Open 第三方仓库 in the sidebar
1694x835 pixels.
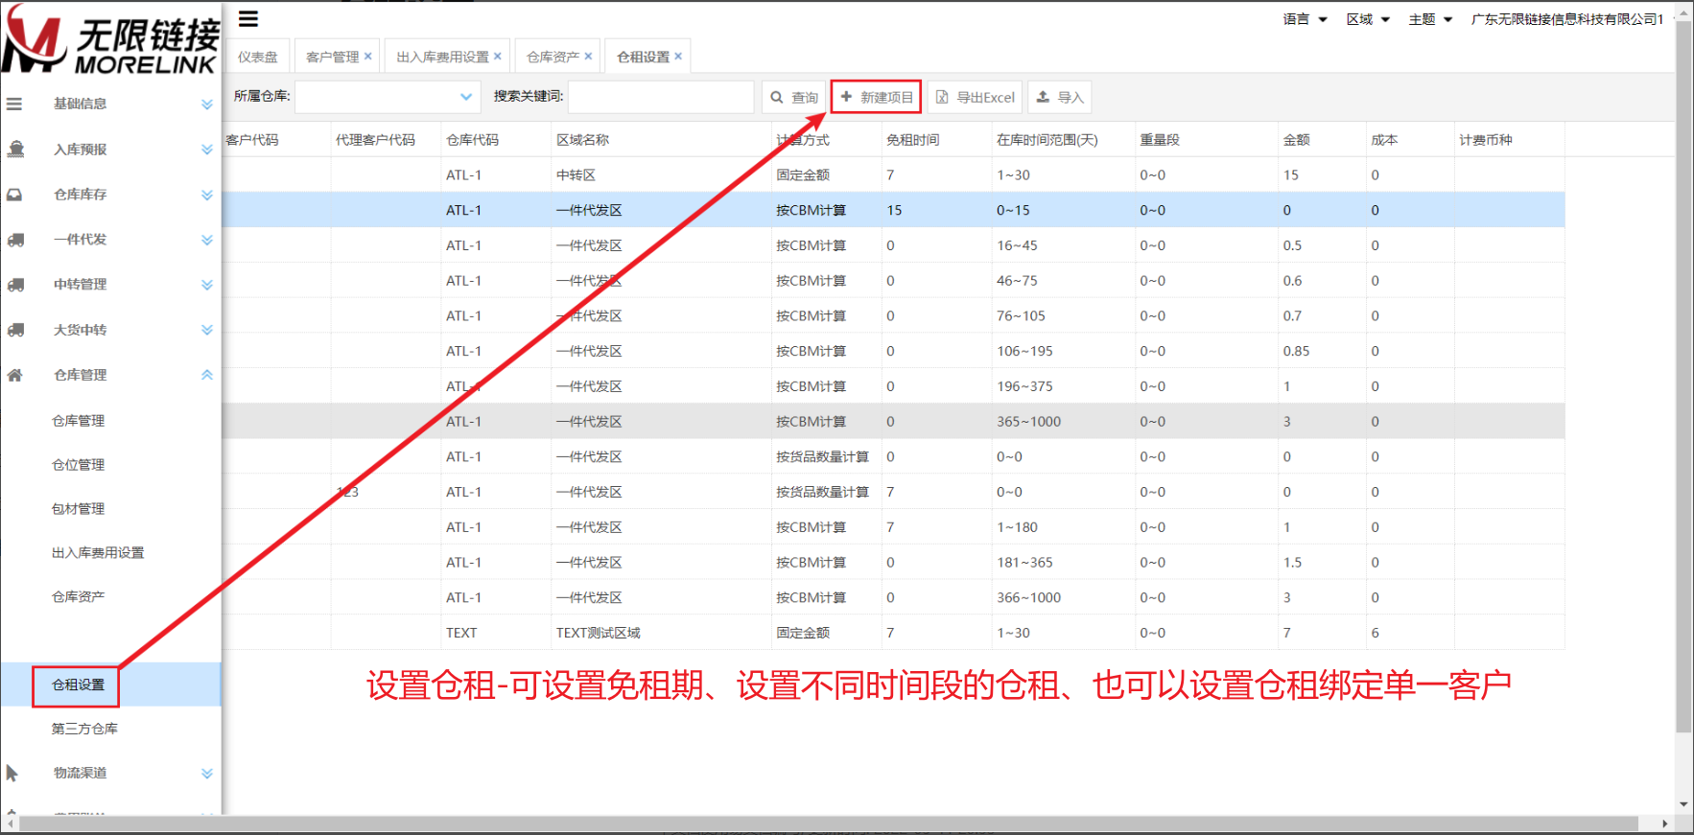(x=84, y=729)
